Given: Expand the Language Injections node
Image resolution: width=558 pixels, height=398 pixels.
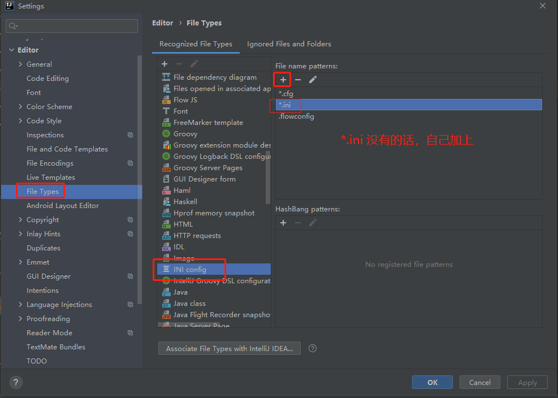Looking at the screenshot, I should (20, 304).
